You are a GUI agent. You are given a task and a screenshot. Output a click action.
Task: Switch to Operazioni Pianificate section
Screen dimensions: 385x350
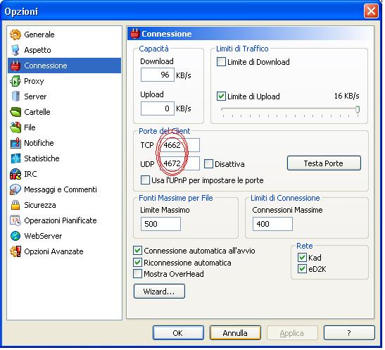pos(61,220)
